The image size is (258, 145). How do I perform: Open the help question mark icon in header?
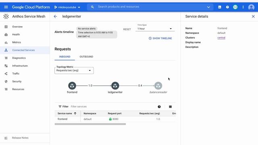[x=227, y=7]
